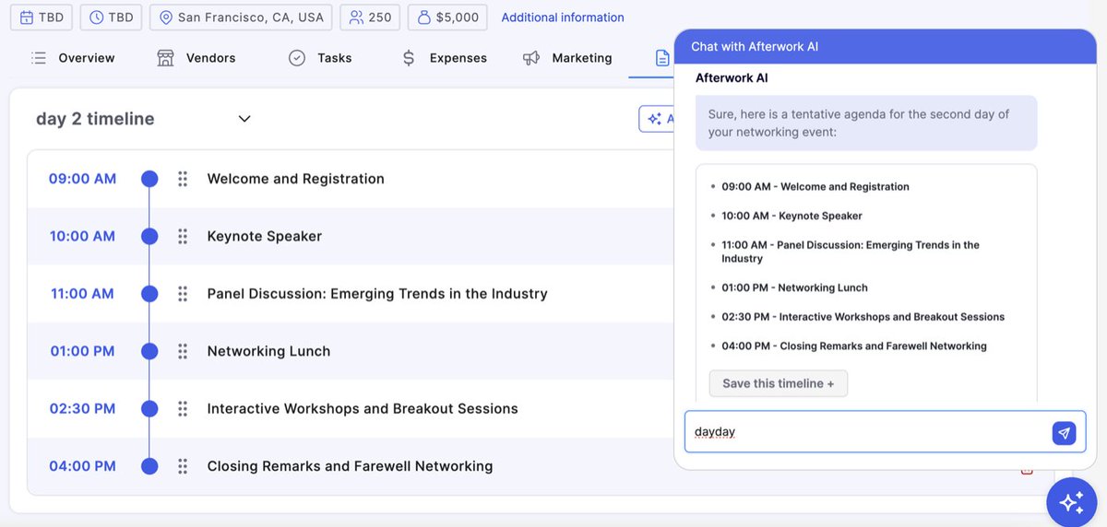1107x527 pixels.
Task: Click the tentative agenda chat message bubble
Action: (x=866, y=123)
